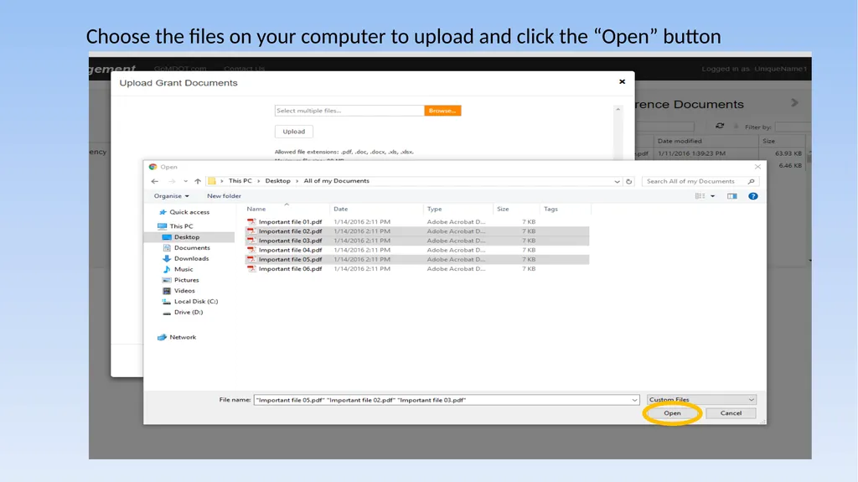Click the GoMDOT.com link in header
Viewport: 858px width, 482px height.
[x=180, y=69]
